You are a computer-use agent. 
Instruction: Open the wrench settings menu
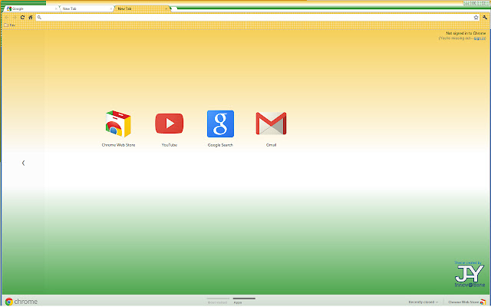[x=485, y=18]
